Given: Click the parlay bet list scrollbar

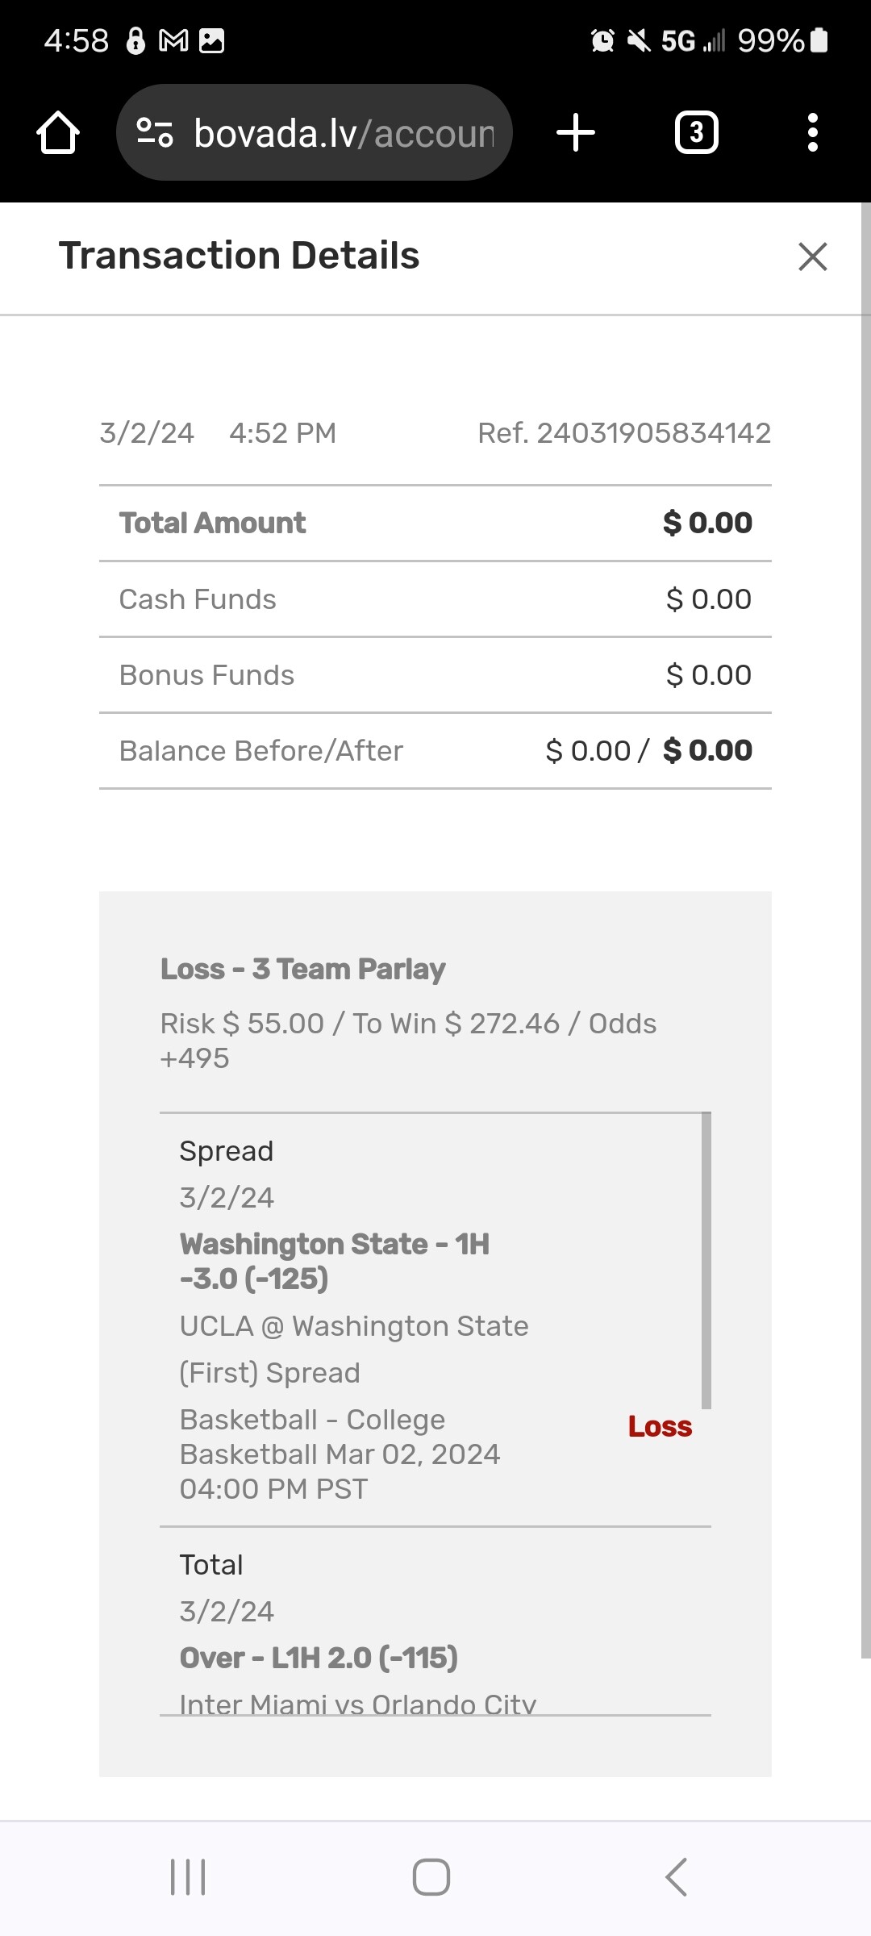Looking at the screenshot, I should [706, 1260].
